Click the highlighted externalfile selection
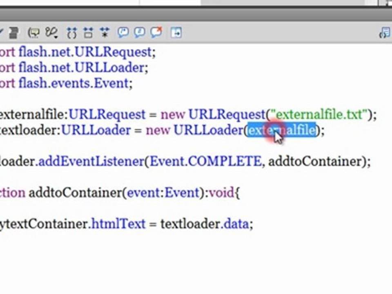Screen dimensions: 392x294 [x=282, y=130]
